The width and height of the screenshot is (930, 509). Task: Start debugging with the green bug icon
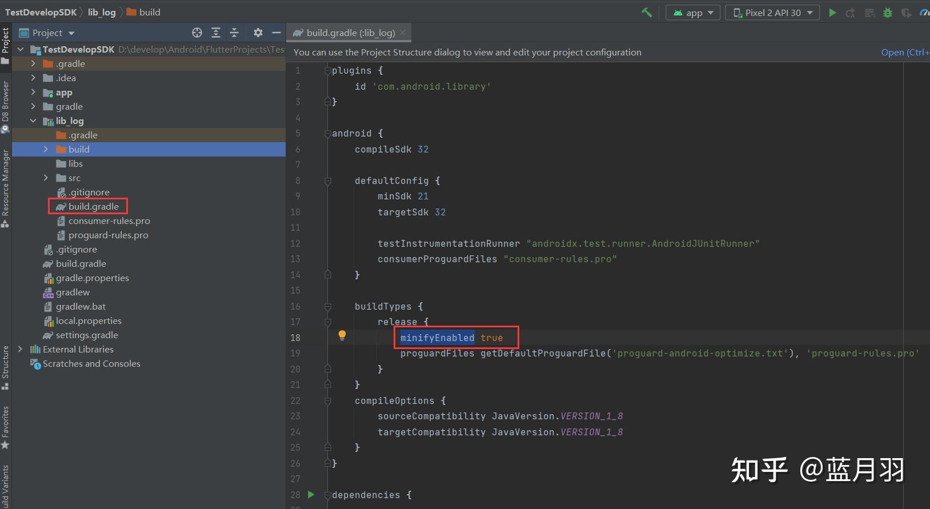click(888, 13)
